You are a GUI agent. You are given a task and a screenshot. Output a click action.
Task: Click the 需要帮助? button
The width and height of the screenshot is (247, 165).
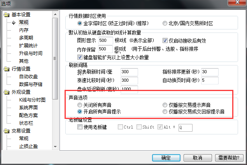click(x=229, y=158)
